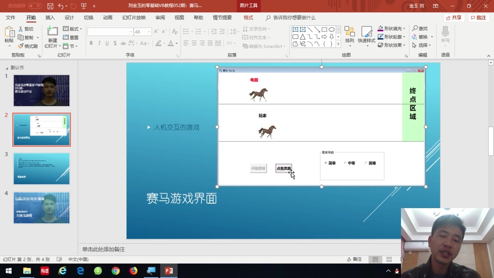Click 告诉我你想要做什么 search box
The image size is (494, 278).
(290, 18)
